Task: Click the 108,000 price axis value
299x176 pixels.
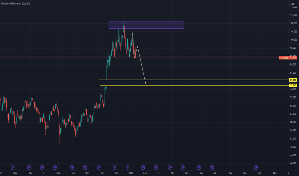Action: 294,23
